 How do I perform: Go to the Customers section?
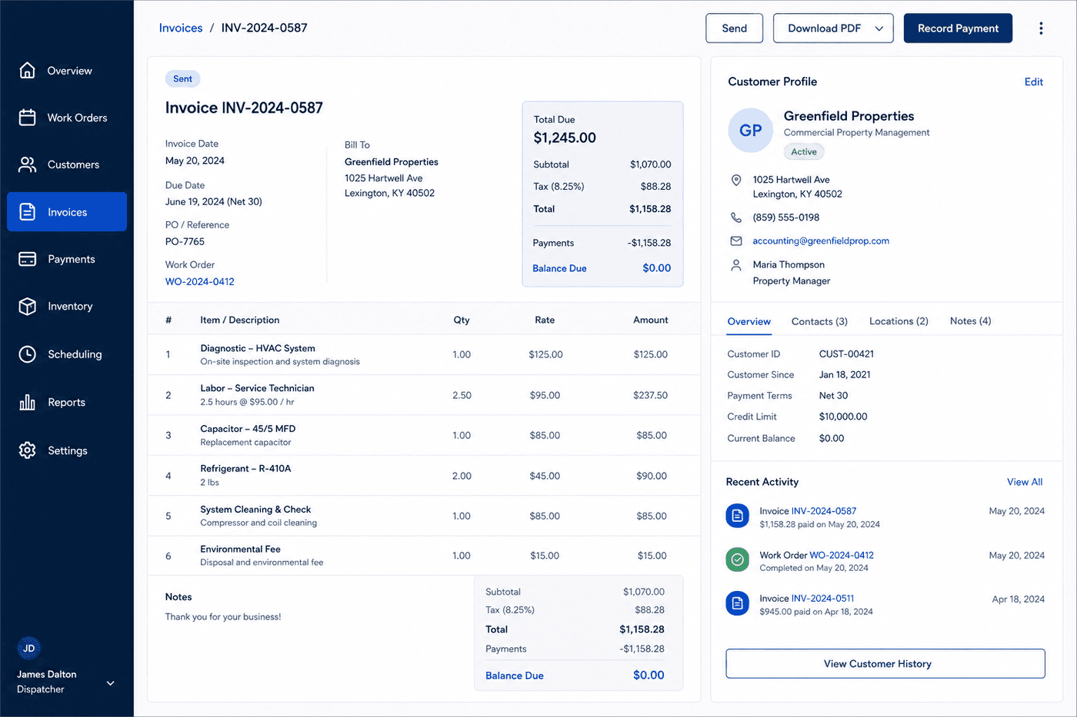67,164
